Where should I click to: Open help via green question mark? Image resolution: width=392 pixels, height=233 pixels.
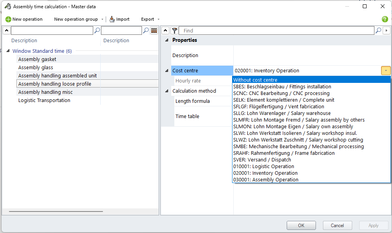(x=385, y=19)
